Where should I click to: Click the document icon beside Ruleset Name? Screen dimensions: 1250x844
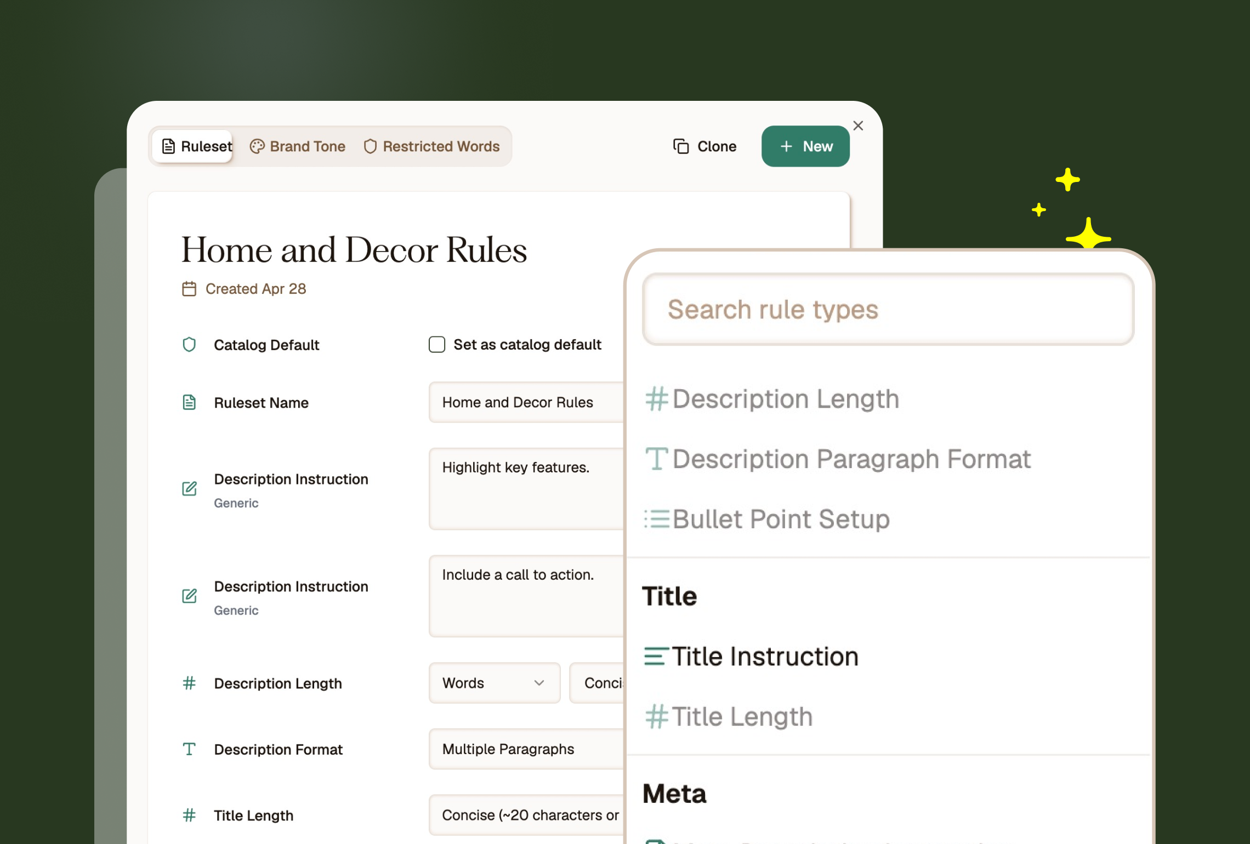(x=189, y=403)
